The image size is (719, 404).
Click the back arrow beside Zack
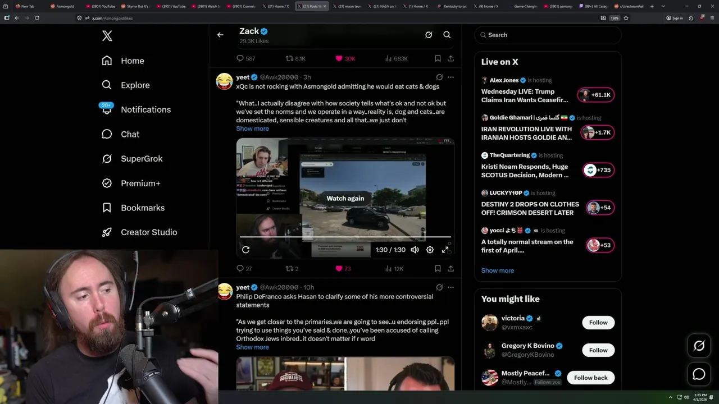point(220,35)
